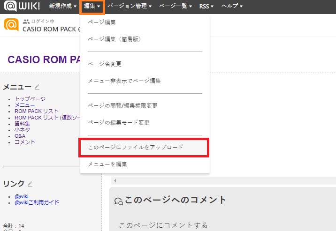Click the このページにコメントする text

click(x=163, y=225)
